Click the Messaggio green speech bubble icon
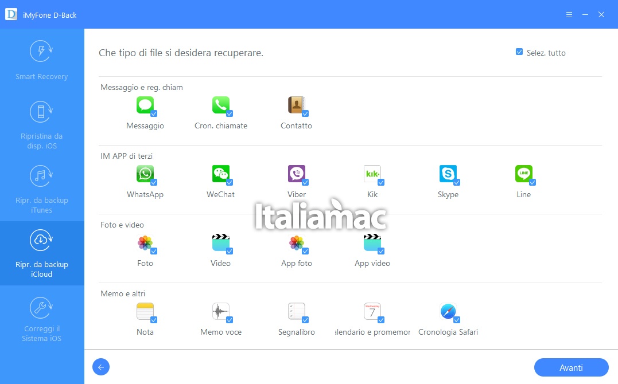The image size is (618, 384). [x=145, y=105]
